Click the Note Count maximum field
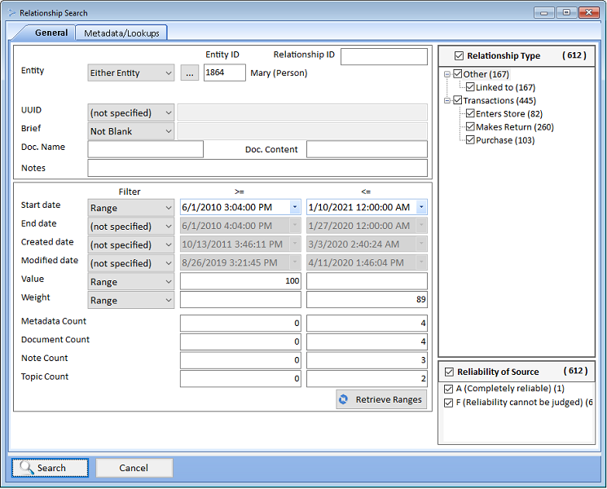The height and width of the screenshot is (489, 607). click(x=367, y=360)
